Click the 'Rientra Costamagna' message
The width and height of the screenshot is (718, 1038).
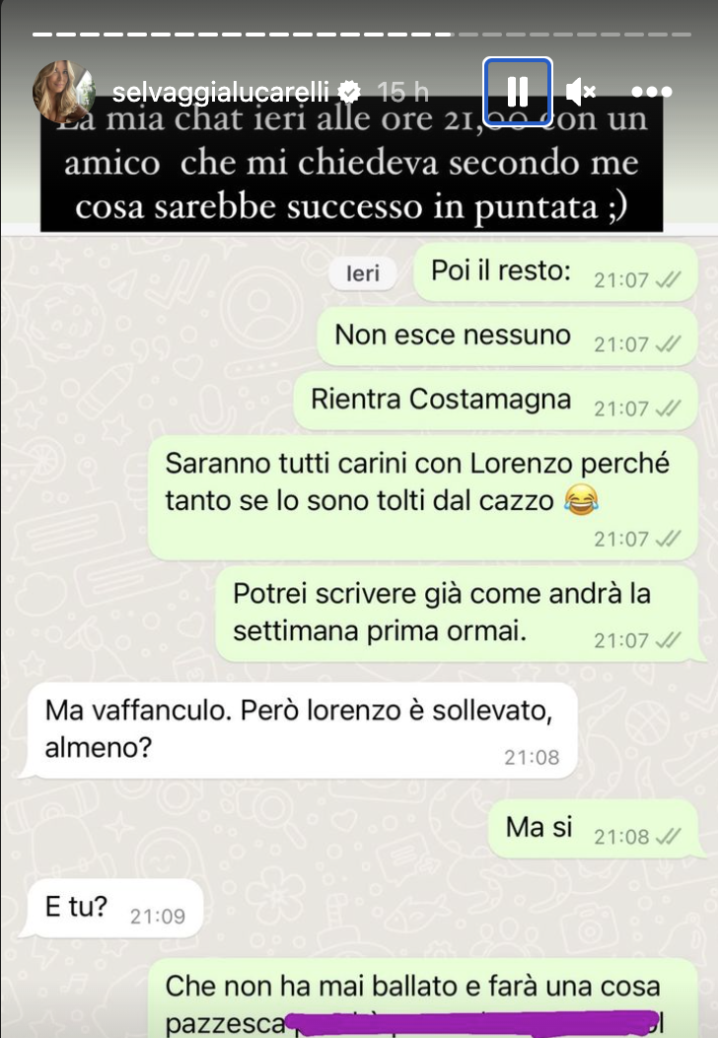[495, 401]
